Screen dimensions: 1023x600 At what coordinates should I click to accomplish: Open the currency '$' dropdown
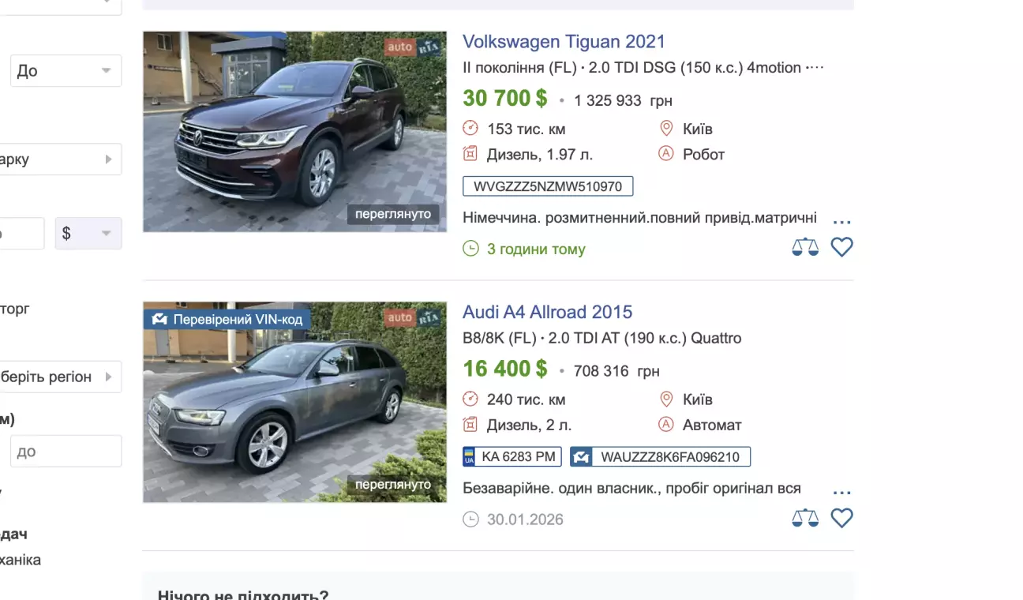[88, 234]
